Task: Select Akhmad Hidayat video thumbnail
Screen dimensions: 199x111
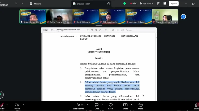Action: (x=139, y=17)
